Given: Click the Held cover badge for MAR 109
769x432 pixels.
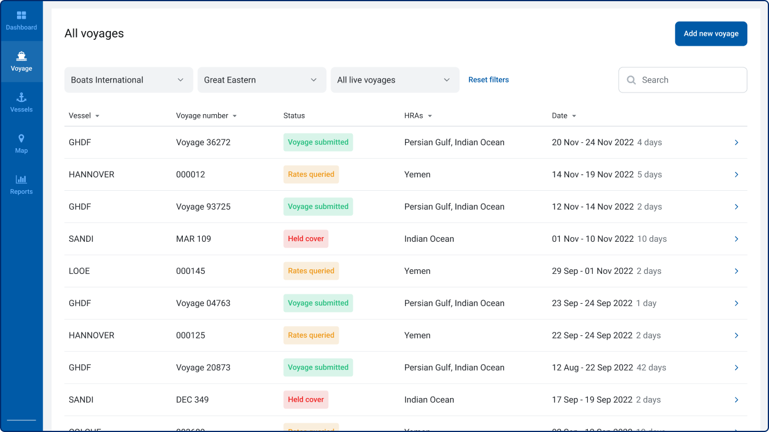Looking at the screenshot, I should tap(306, 239).
